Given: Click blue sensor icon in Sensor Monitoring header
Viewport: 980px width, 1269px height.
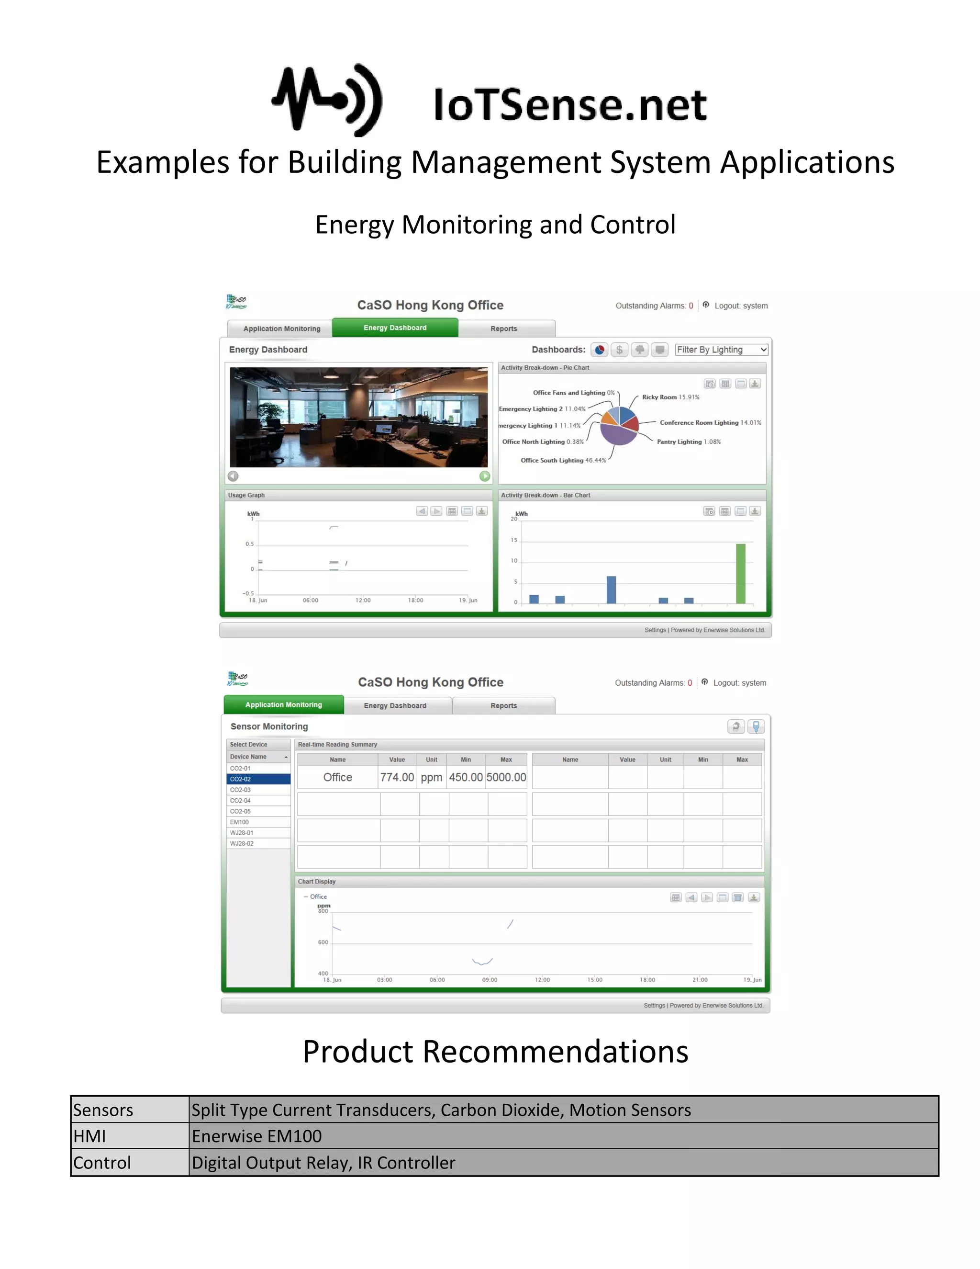Looking at the screenshot, I should coord(756,726).
